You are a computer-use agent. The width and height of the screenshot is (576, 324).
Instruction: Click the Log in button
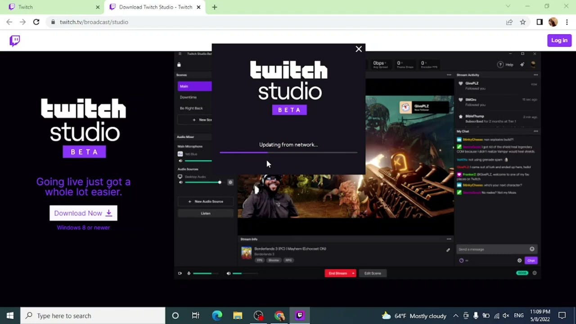click(x=559, y=40)
